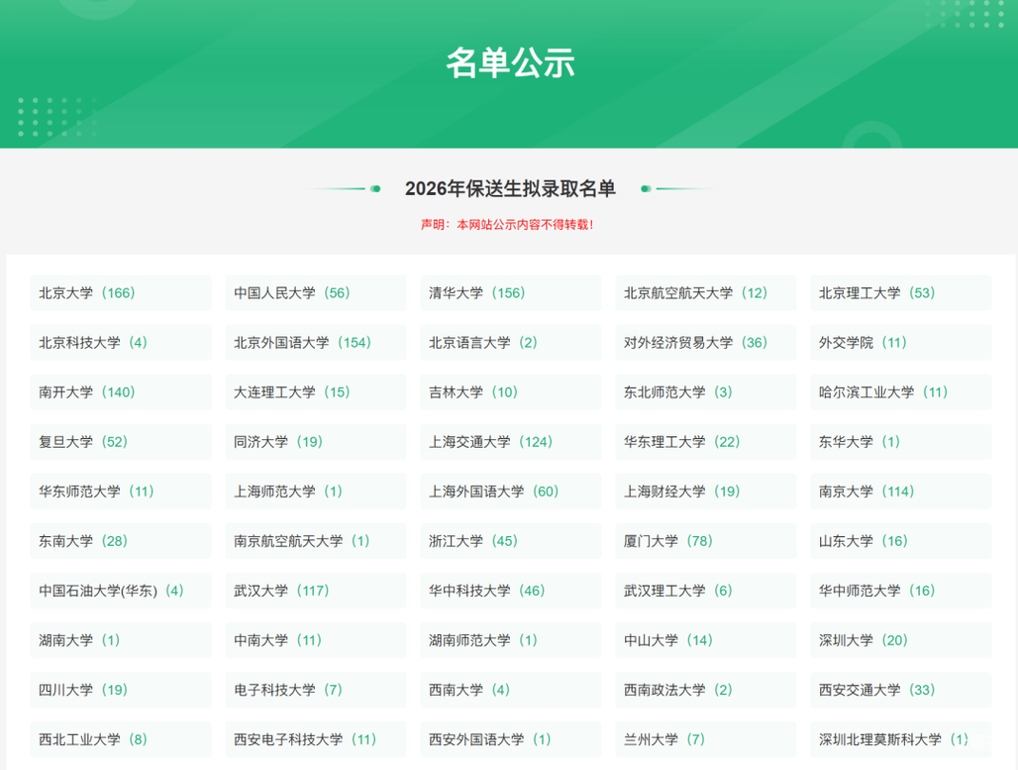View 四川大学 (19) entry

[121, 690]
